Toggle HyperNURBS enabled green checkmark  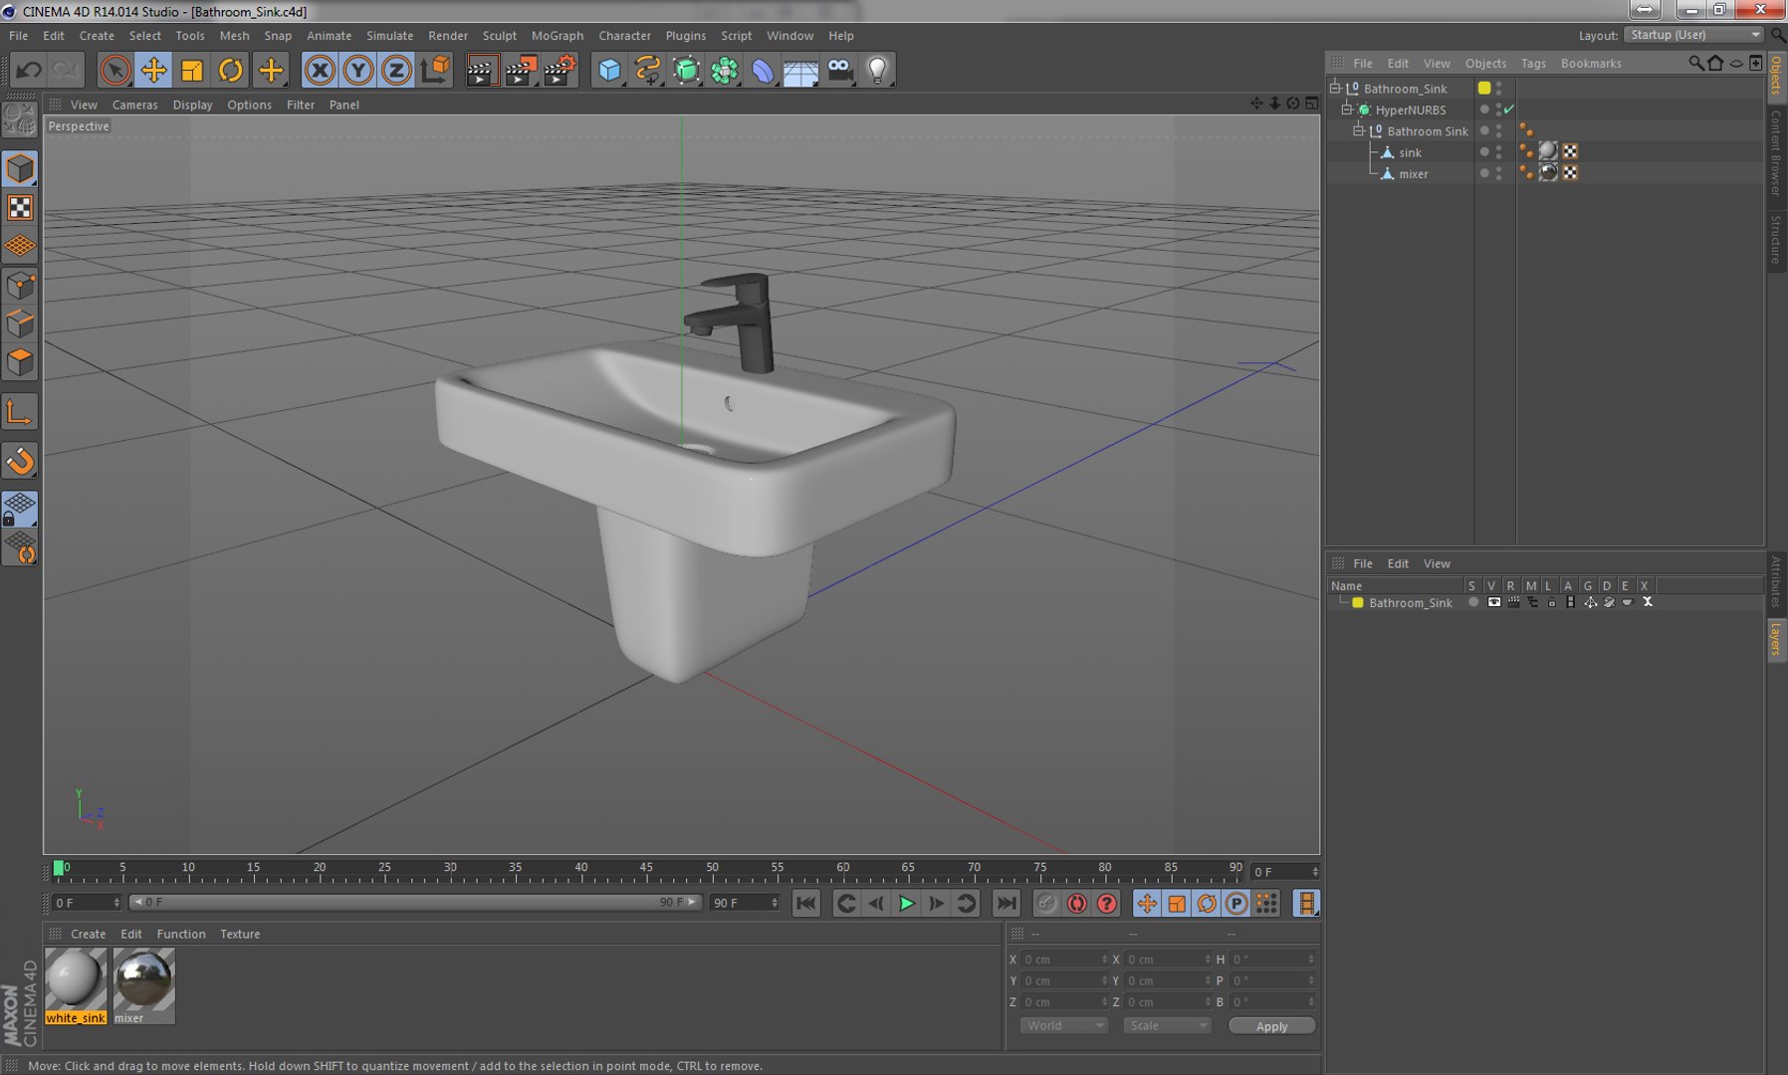coord(1509,109)
